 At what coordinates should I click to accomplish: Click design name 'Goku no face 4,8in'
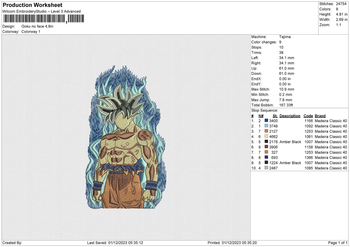pos(37,26)
